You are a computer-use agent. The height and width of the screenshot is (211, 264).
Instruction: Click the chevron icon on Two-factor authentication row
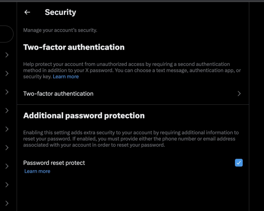point(239,93)
